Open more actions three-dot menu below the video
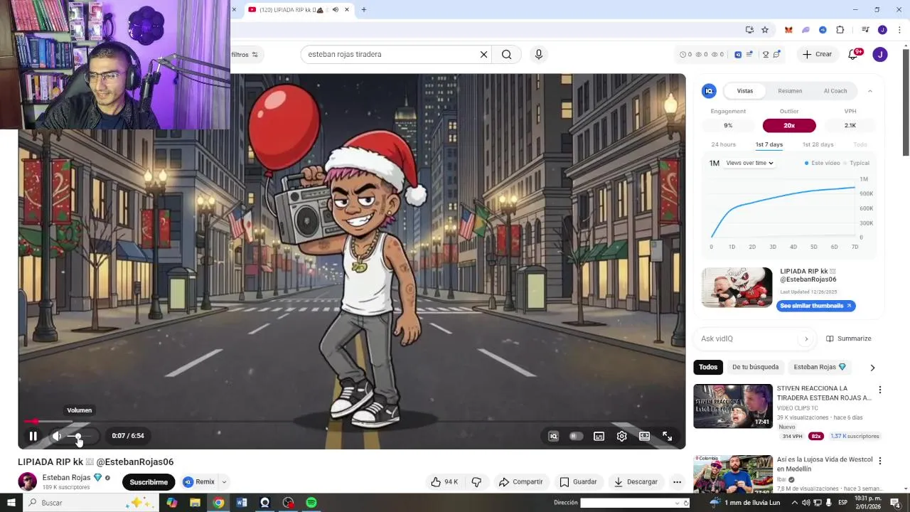Image resolution: width=910 pixels, height=512 pixels. coord(678,482)
